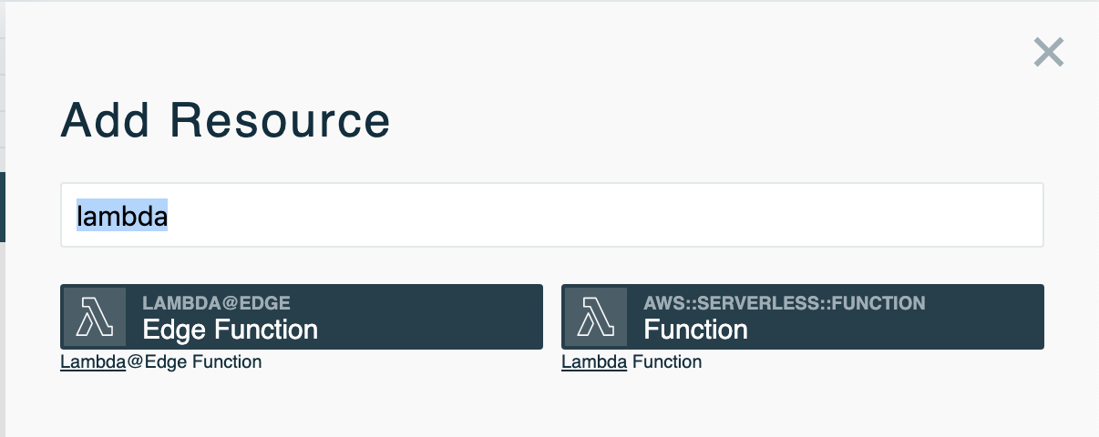Select the Edge Function resource title

click(x=230, y=330)
